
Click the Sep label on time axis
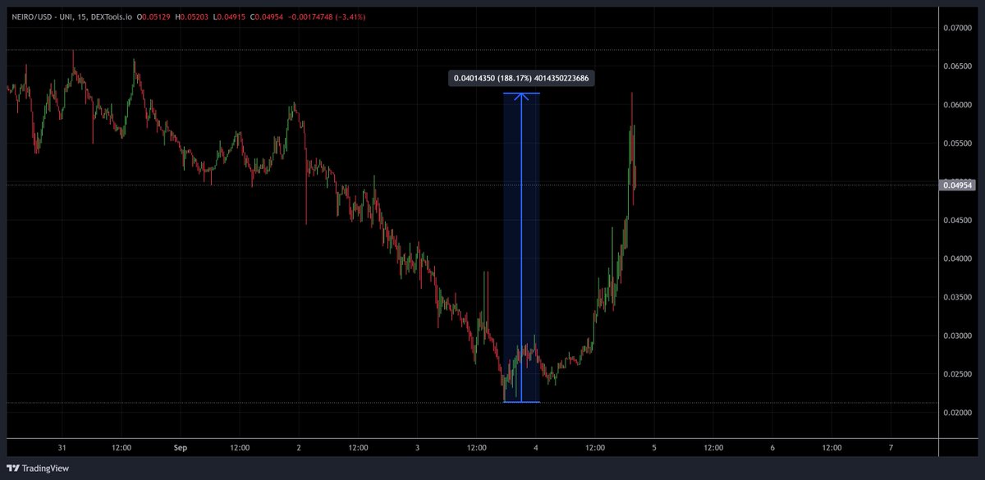coord(181,448)
